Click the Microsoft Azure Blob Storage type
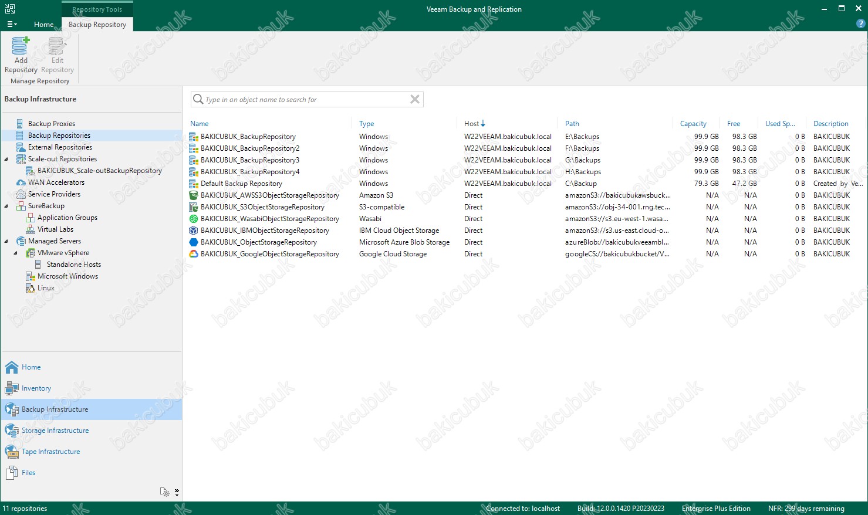868x515 pixels. coord(404,242)
